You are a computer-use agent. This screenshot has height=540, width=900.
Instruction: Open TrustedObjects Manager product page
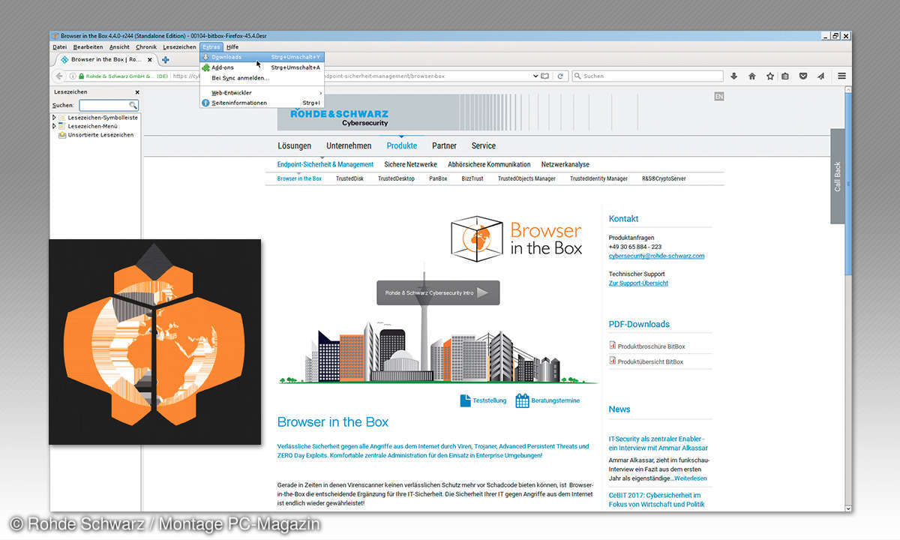pos(526,178)
